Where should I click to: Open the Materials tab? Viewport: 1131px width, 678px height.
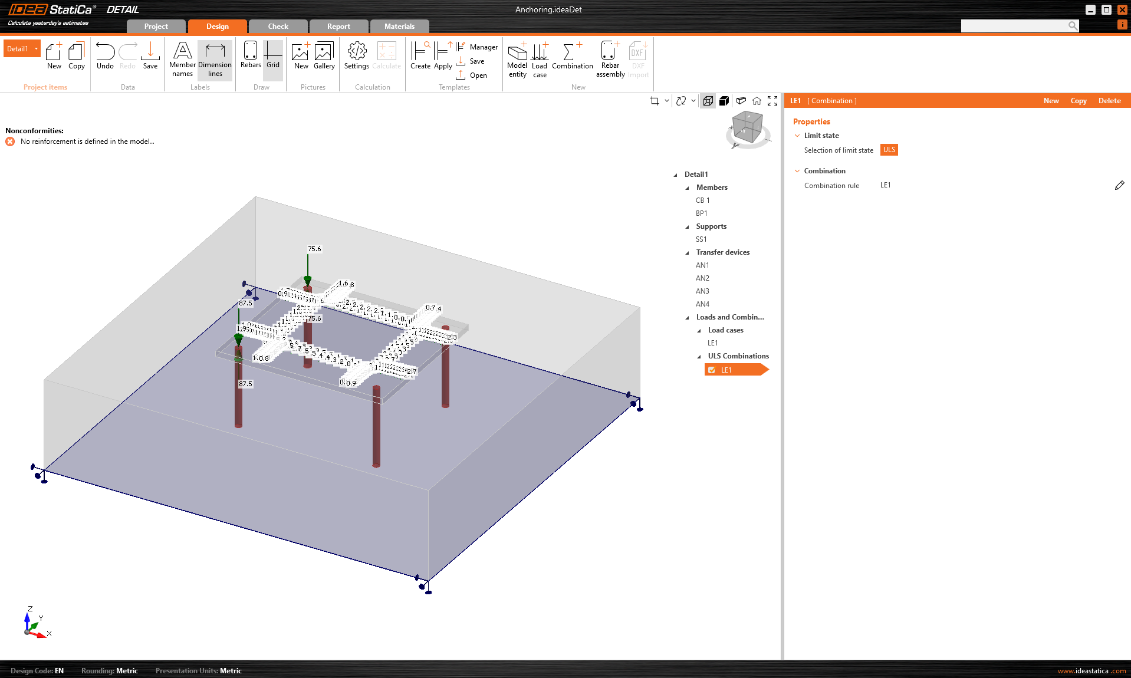pyautogui.click(x=399, y=26)
